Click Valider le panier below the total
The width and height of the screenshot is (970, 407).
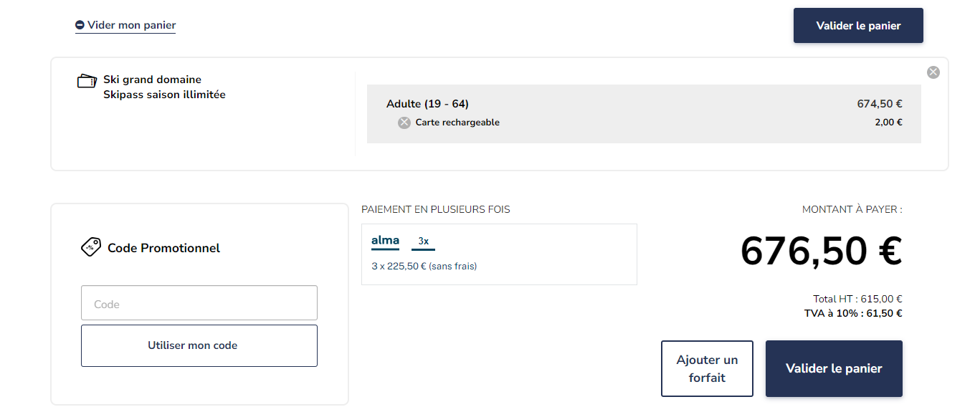point(834,368)
